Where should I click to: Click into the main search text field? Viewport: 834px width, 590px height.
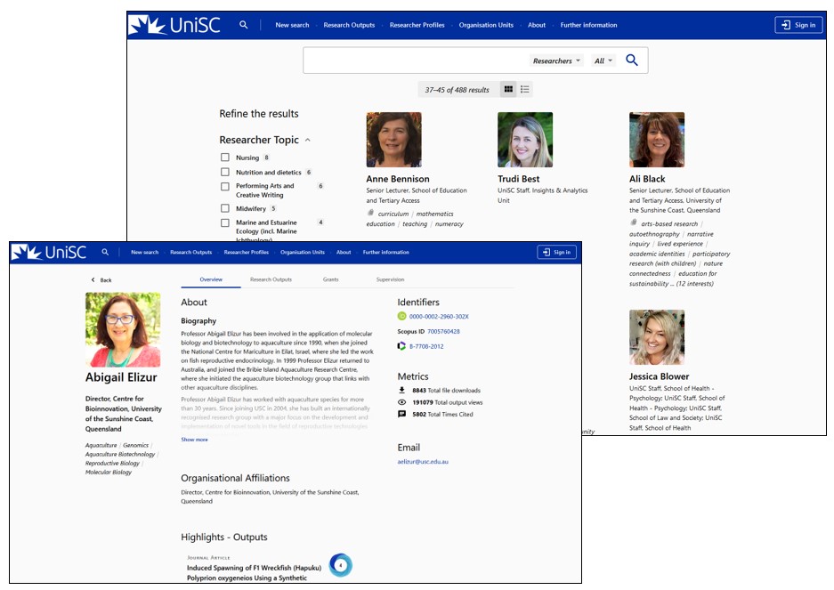coord(414,61)
